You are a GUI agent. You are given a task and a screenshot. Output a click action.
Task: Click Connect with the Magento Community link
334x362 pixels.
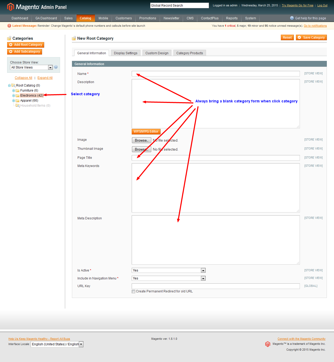click(x=301, y=339)
